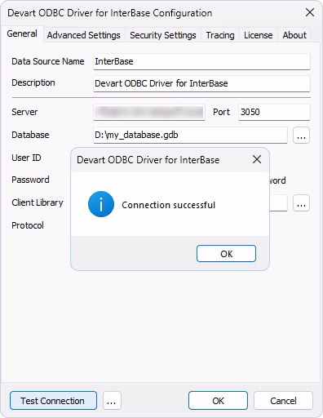Close the InterBase Configuration window
The image size is (323, 418).
click(x=310, y=12)
